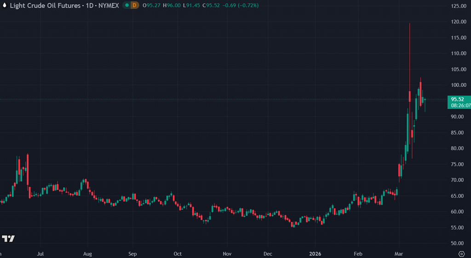This screenshot has height=258, width=471.
Task: Click the orange D delayed-data badge
Action: (x=134, y=6)
